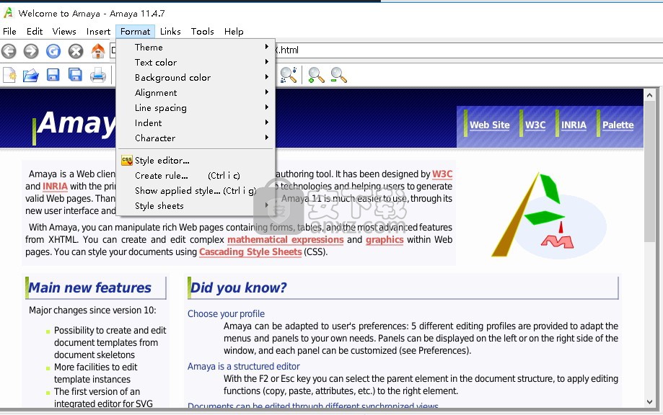Expand the Alignment submenu
The image size is (663, 415).
tap(196, 93)
